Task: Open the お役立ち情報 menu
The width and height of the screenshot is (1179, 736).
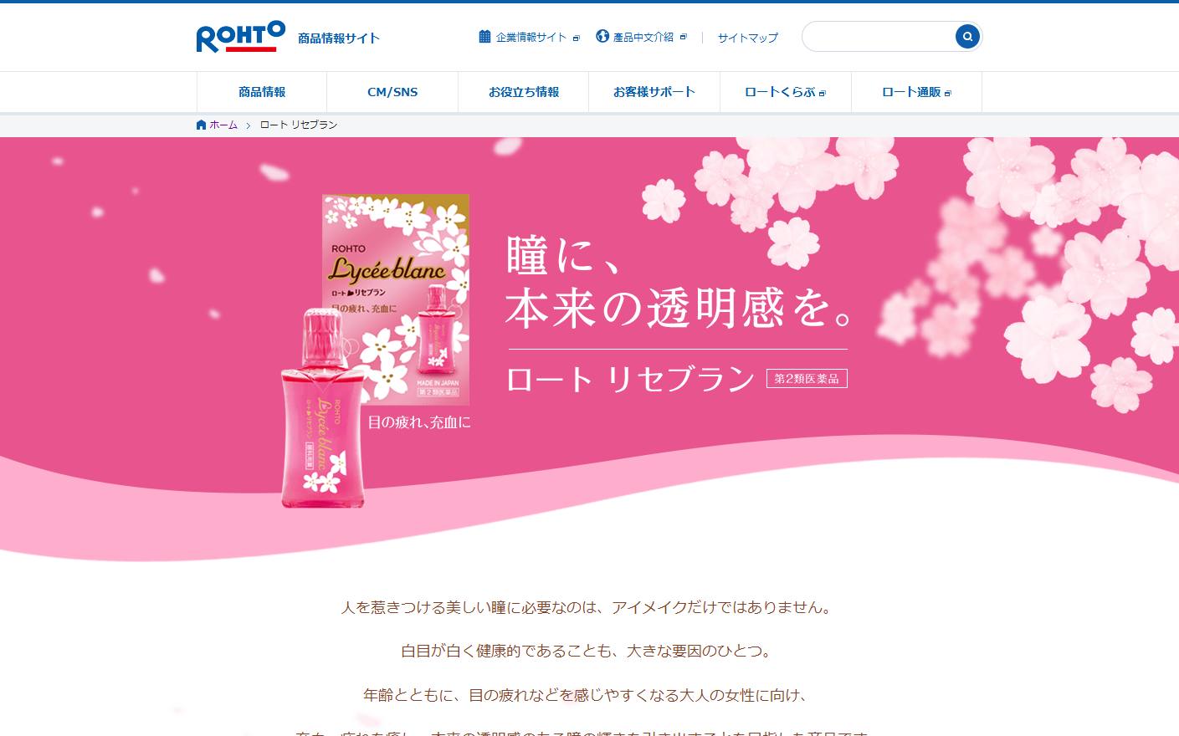Action: (x=524, y=92)
